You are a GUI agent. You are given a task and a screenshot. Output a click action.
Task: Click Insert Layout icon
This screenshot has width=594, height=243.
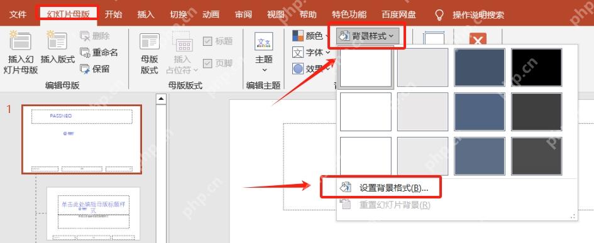click(x=57, y=40)
